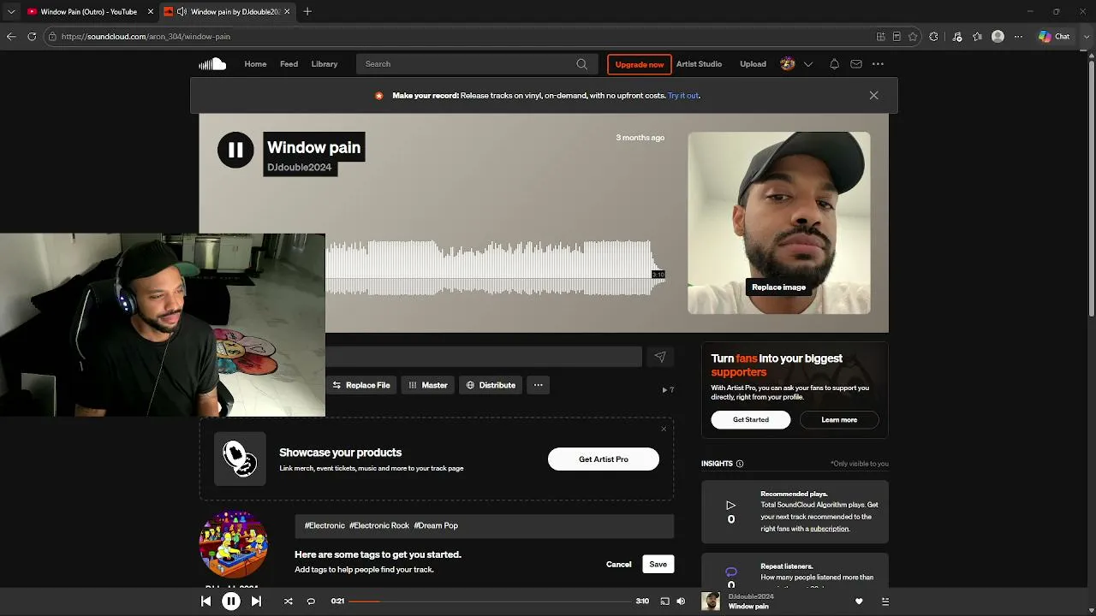Open the browser favorites list icon
Image resolution: width=1096 pixels, height=616 pixels.
977,37
